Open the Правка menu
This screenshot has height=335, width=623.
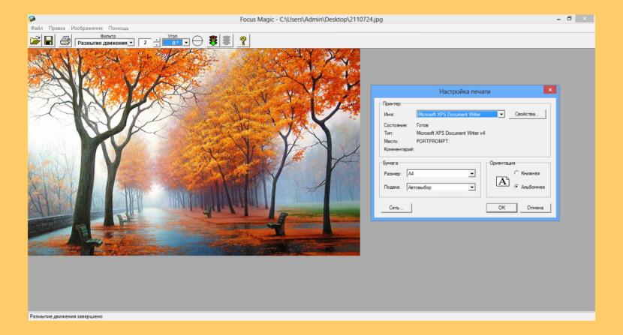click(57, 28)
